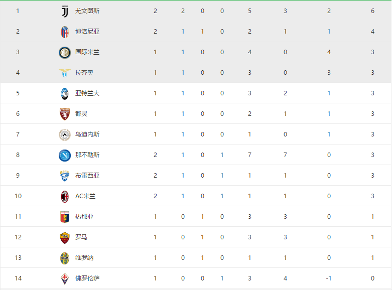The image size is (392, 290).
Task: Click the Bologna club crest
Action: tap(65, 32)
